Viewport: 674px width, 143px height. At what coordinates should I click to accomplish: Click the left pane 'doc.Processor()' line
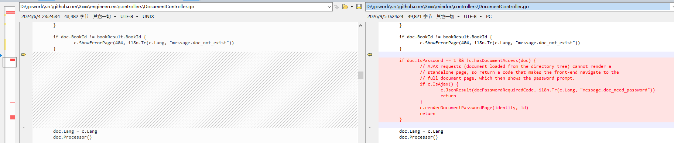[x=72, y=137]
